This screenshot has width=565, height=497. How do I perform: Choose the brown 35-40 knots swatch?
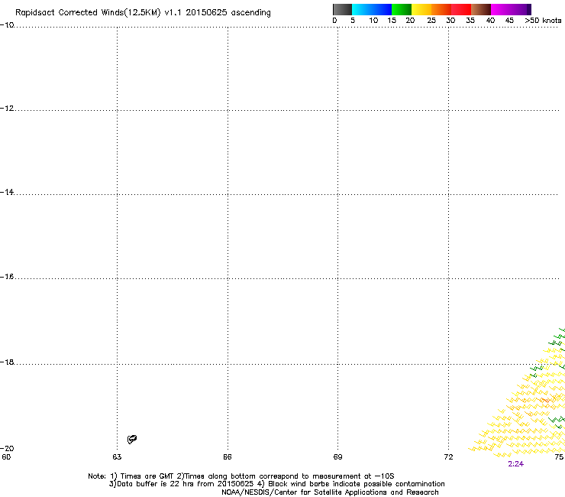point(481,9)
